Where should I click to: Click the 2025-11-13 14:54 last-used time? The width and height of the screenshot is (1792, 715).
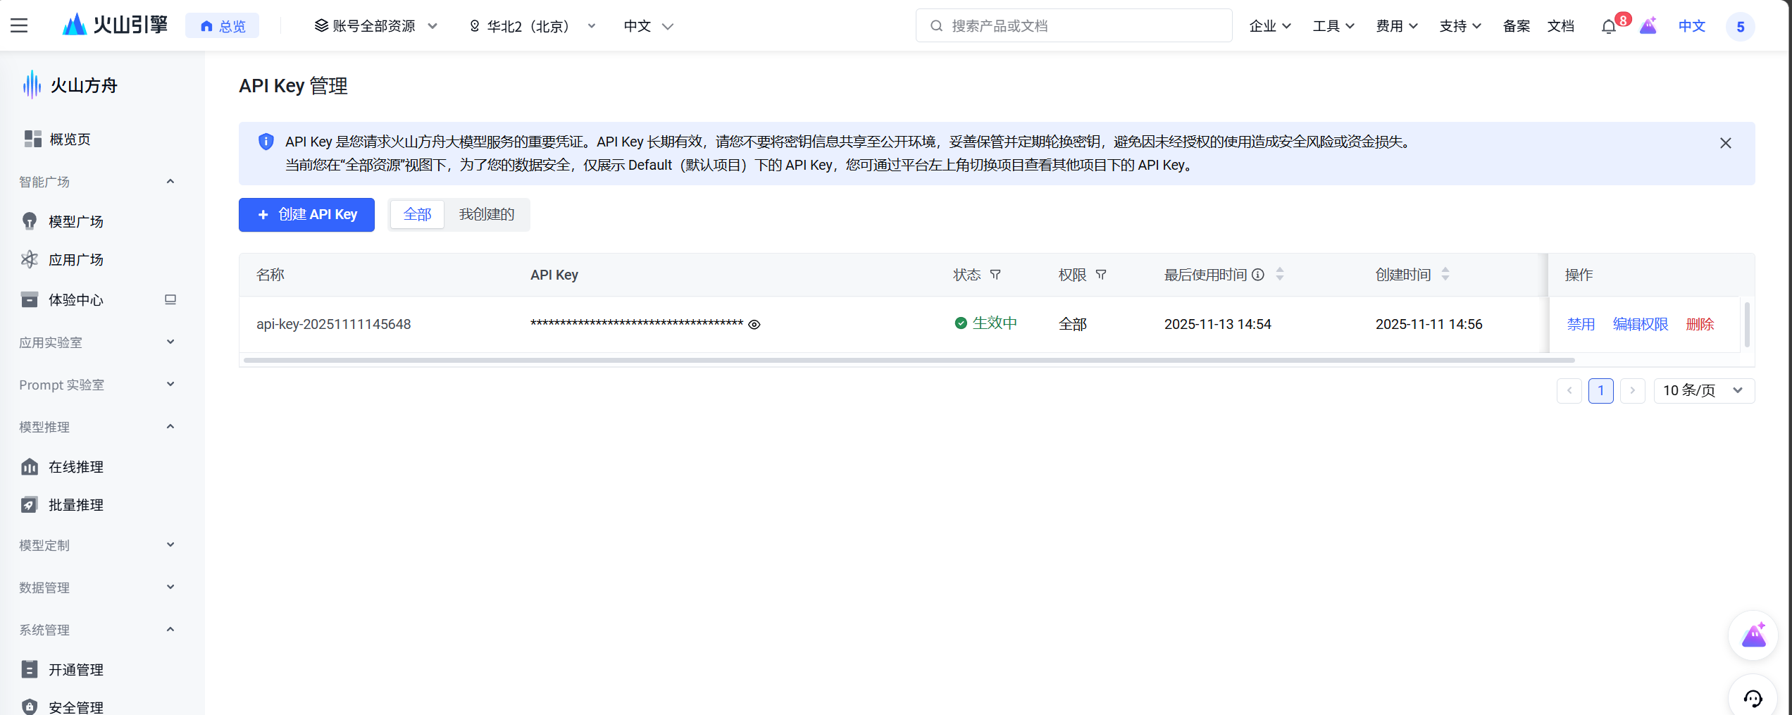click(x=1217, y=324)
